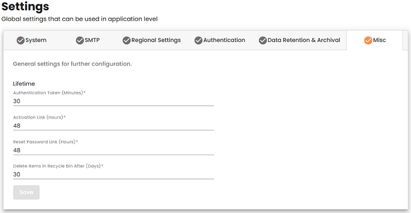Viewport: 411px width, 213px height.
Task: Select the Misc tab label
Action: pos(379,40)
